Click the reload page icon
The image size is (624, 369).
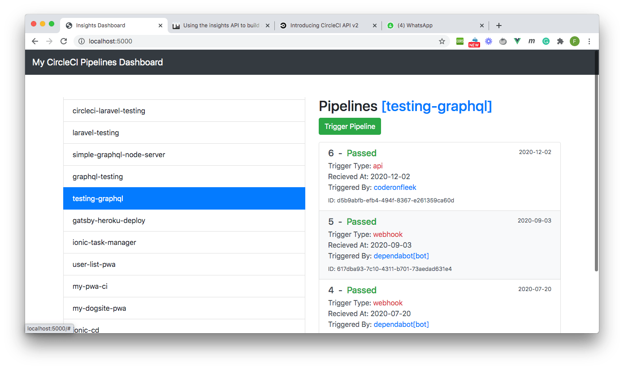click(x=63, y=41)
